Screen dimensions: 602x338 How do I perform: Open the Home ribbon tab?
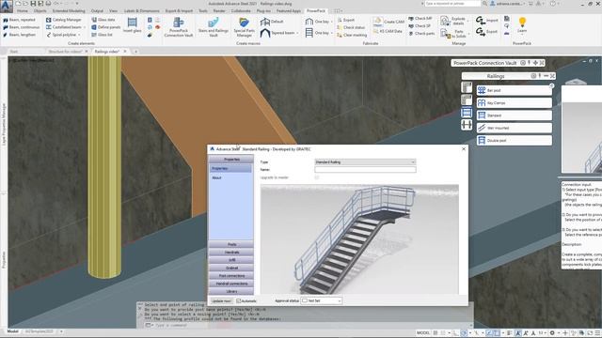(23, 11)
